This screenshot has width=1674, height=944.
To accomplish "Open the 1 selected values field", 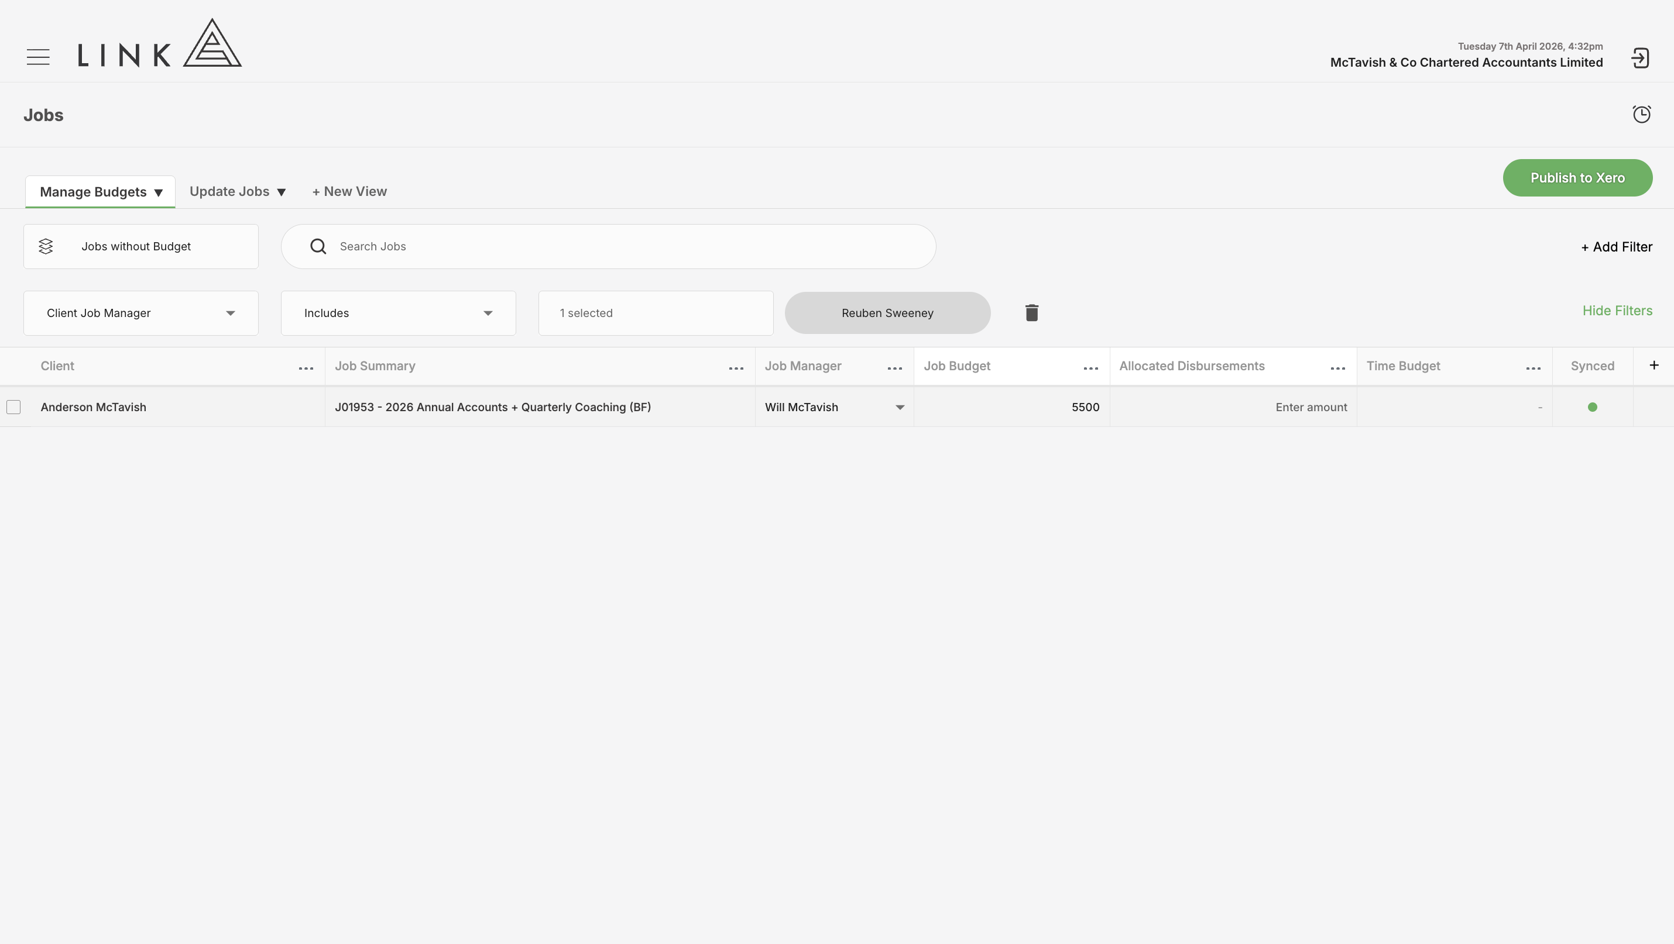I will 656,313.
